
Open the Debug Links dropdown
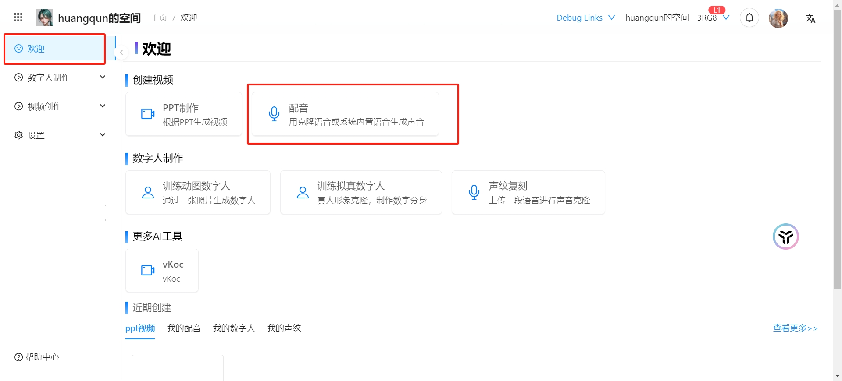pyautogui.click(x=585, y=18)
